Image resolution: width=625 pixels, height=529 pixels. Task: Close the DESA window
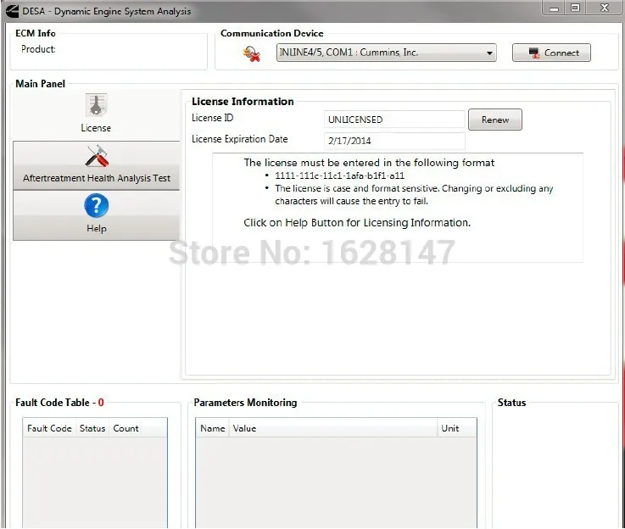pos(605,8)
